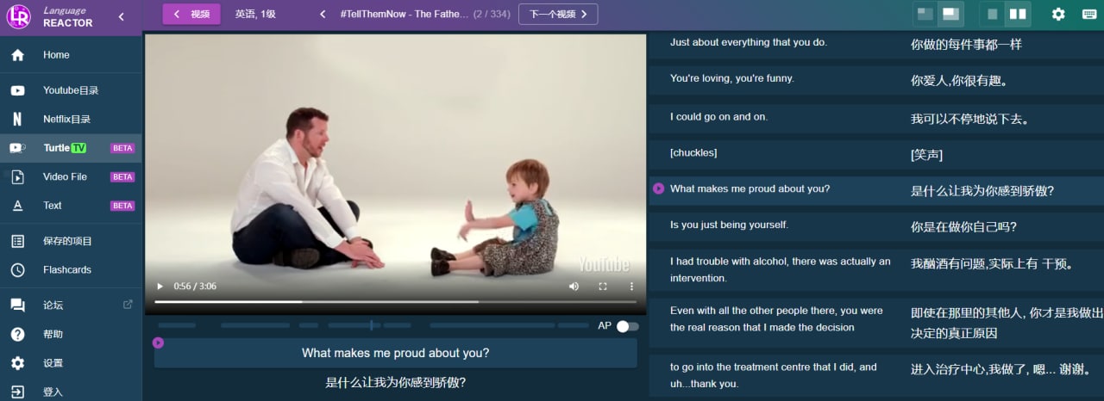Click the YouTube play icon in the sidebar
Screen dimensions: 1104x401
(x=17, y=90)
